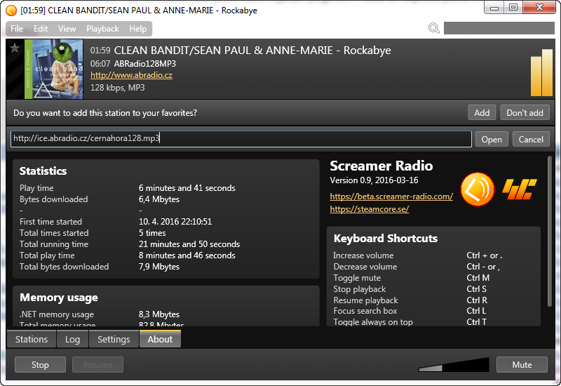Cancel the URL entry
Screen dimensions: 561x386
click(531, 139)
